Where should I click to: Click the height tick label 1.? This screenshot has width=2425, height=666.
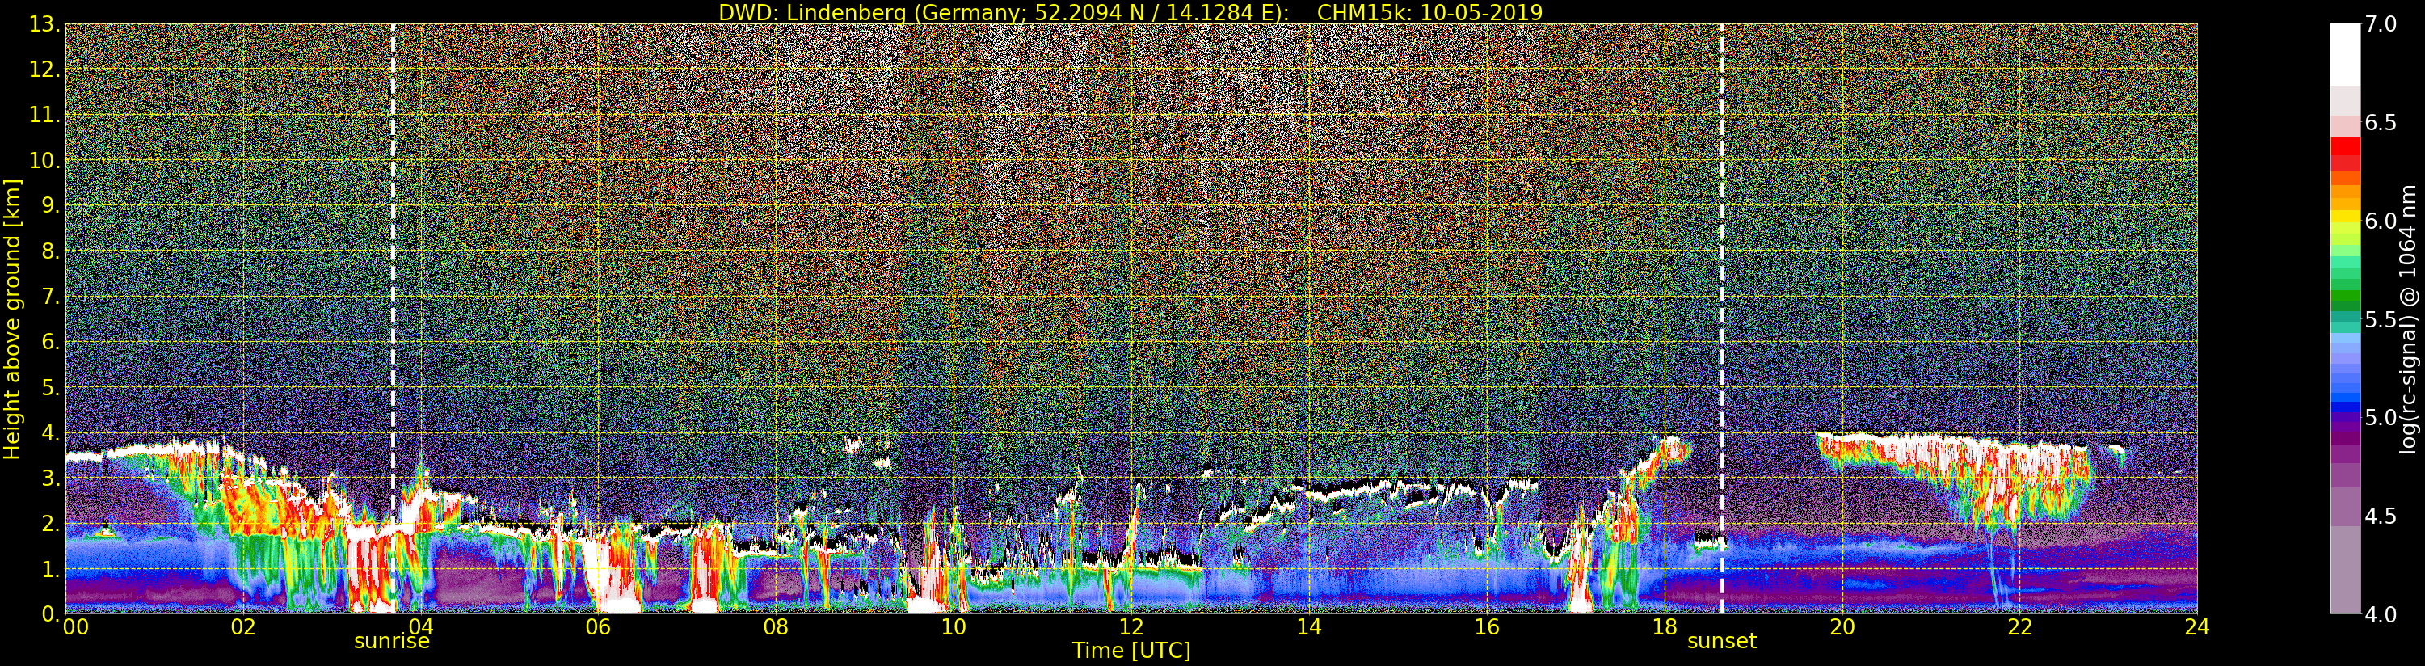pyautogui.click(x=50, y=569)
